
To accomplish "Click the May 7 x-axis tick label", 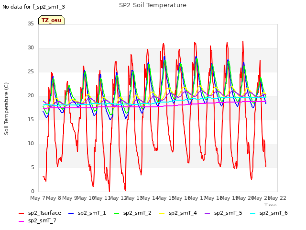I will point(38,198).
